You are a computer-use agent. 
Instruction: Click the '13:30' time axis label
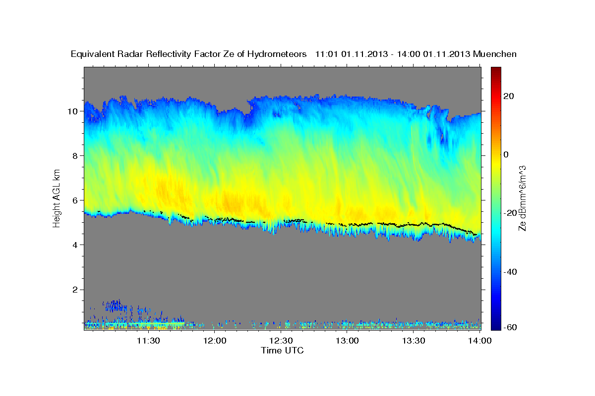click(414, 341)
